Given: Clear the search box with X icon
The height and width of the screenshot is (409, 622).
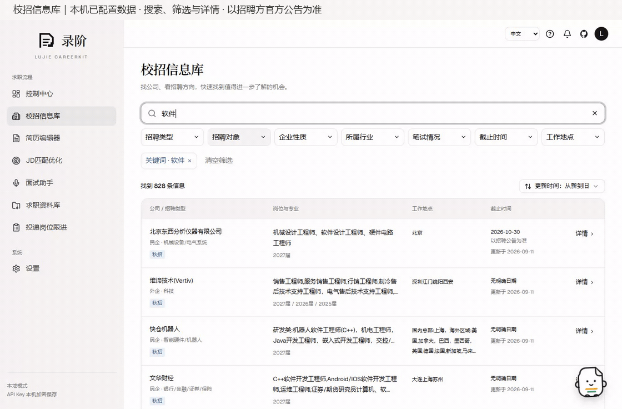Looking at the screenshot, I should point(595,113).
